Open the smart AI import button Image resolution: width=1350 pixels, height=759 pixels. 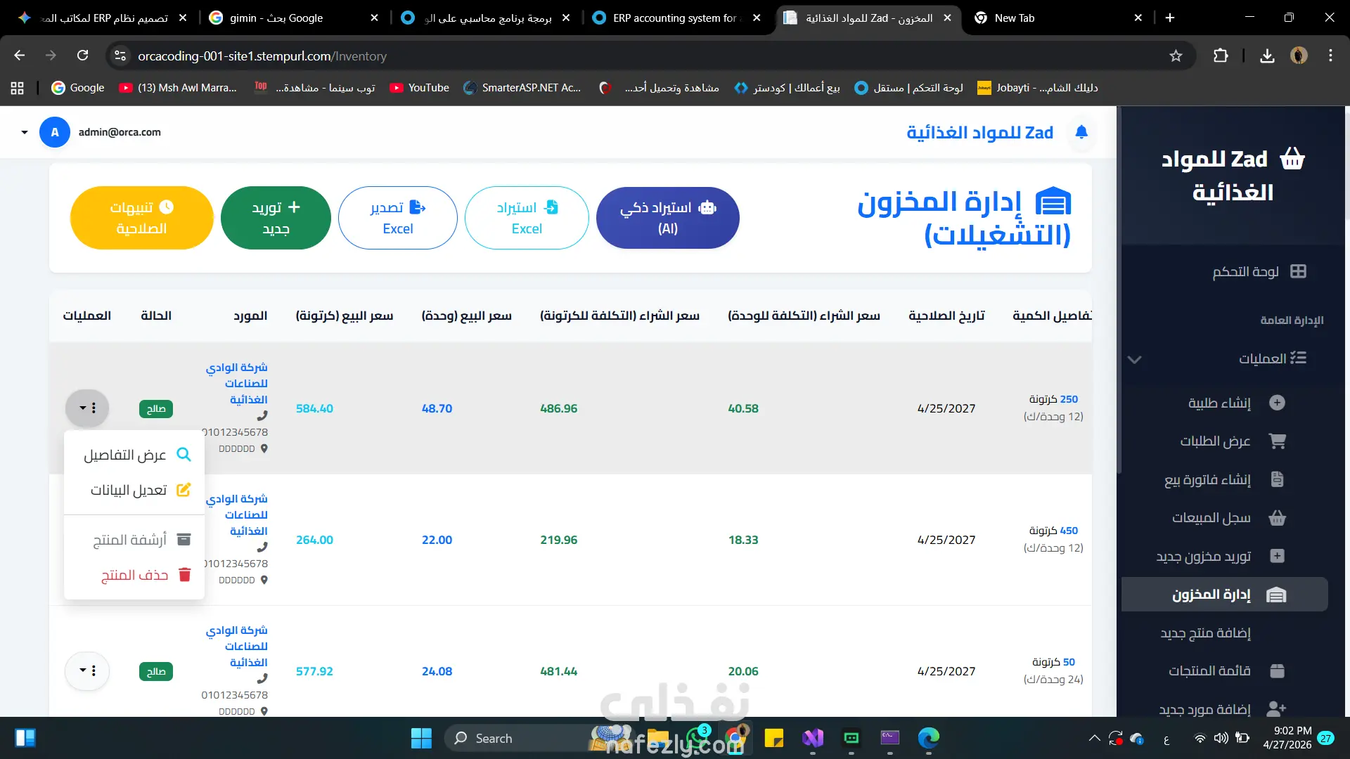coord(668,218)
